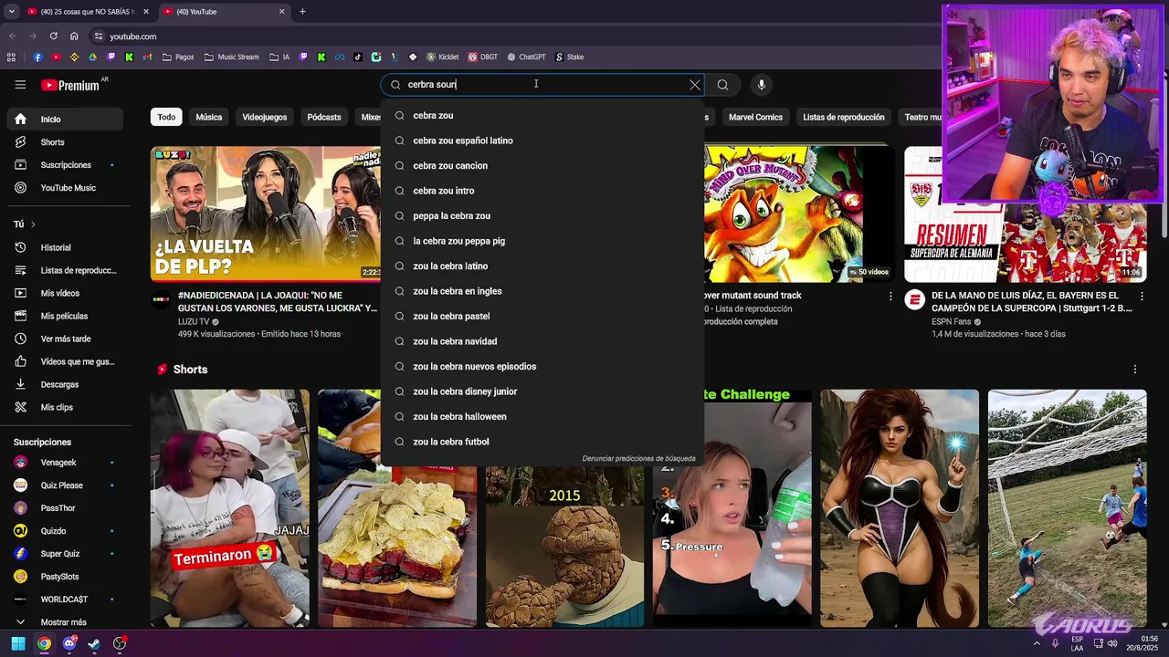Click 'Denunciar predicciones de búsqueda' link

coord(638,459)
